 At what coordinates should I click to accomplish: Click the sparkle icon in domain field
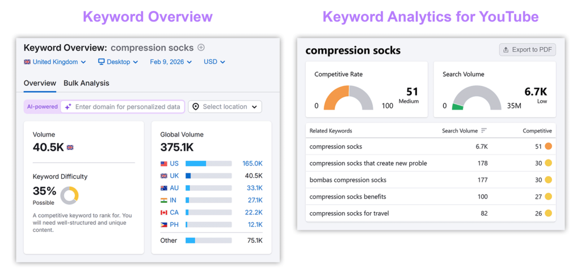click(x=68, y=106)
